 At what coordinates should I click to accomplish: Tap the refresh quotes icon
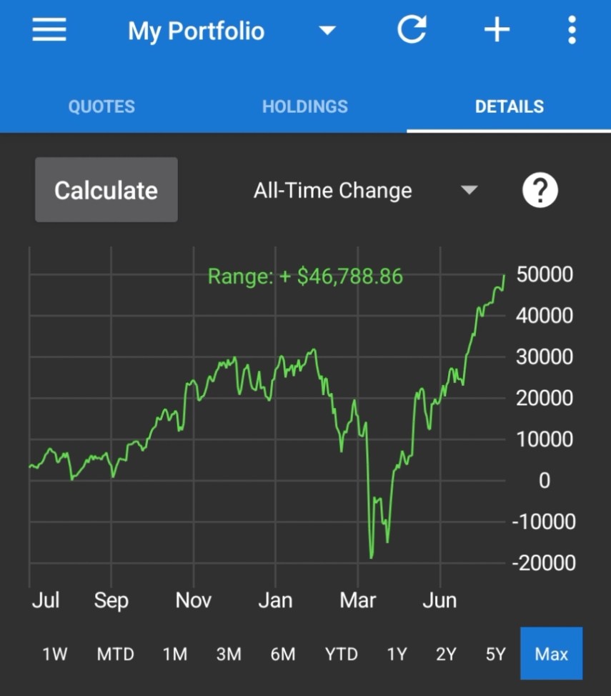412,30
